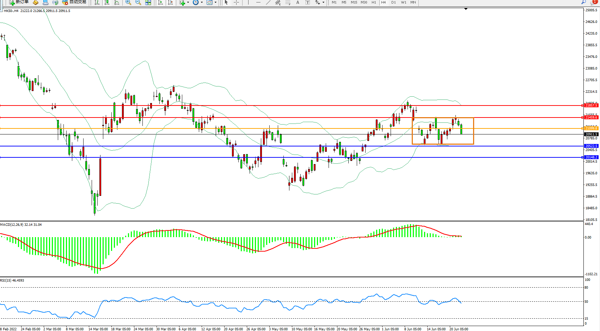Select the W1 timeframe button
Viewport: 600px width, 331px height.
[x=403, y=2]
